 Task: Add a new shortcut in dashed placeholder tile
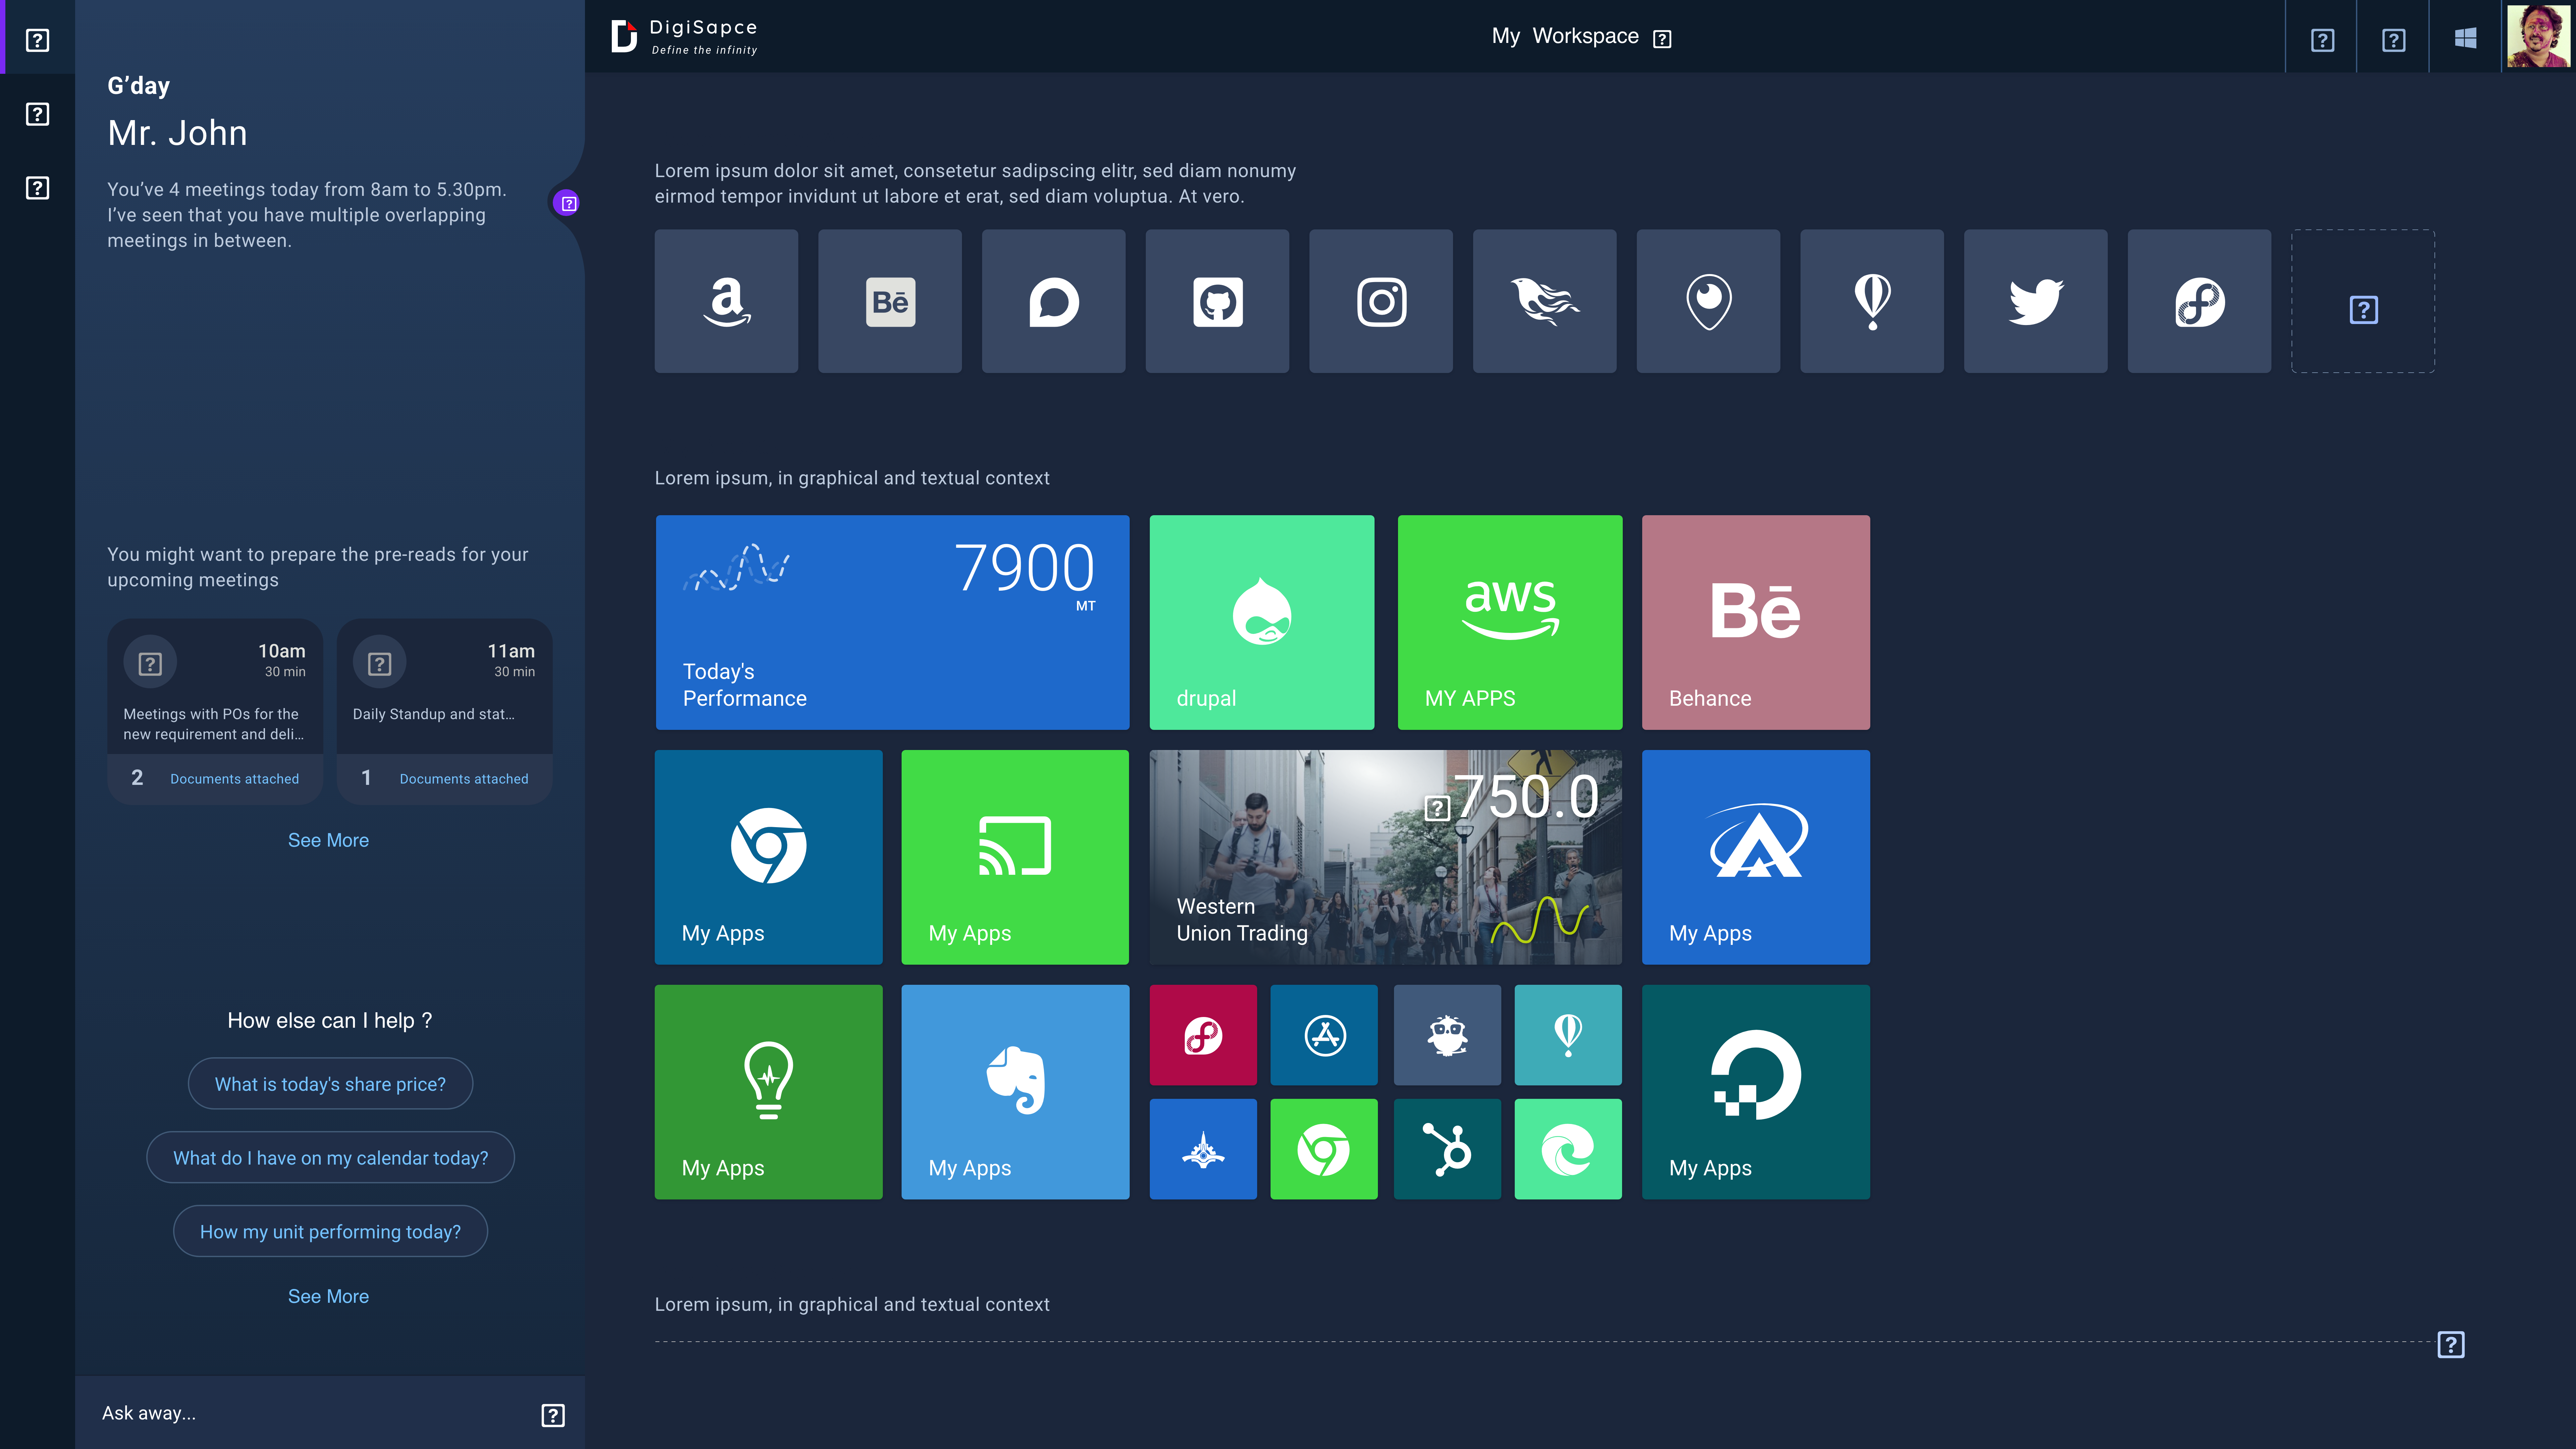[2363, 301]
